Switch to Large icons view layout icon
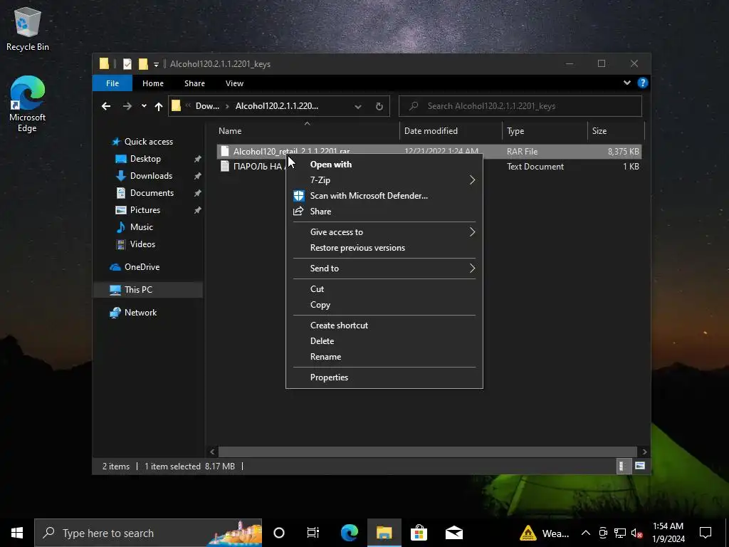 [640, 466]
